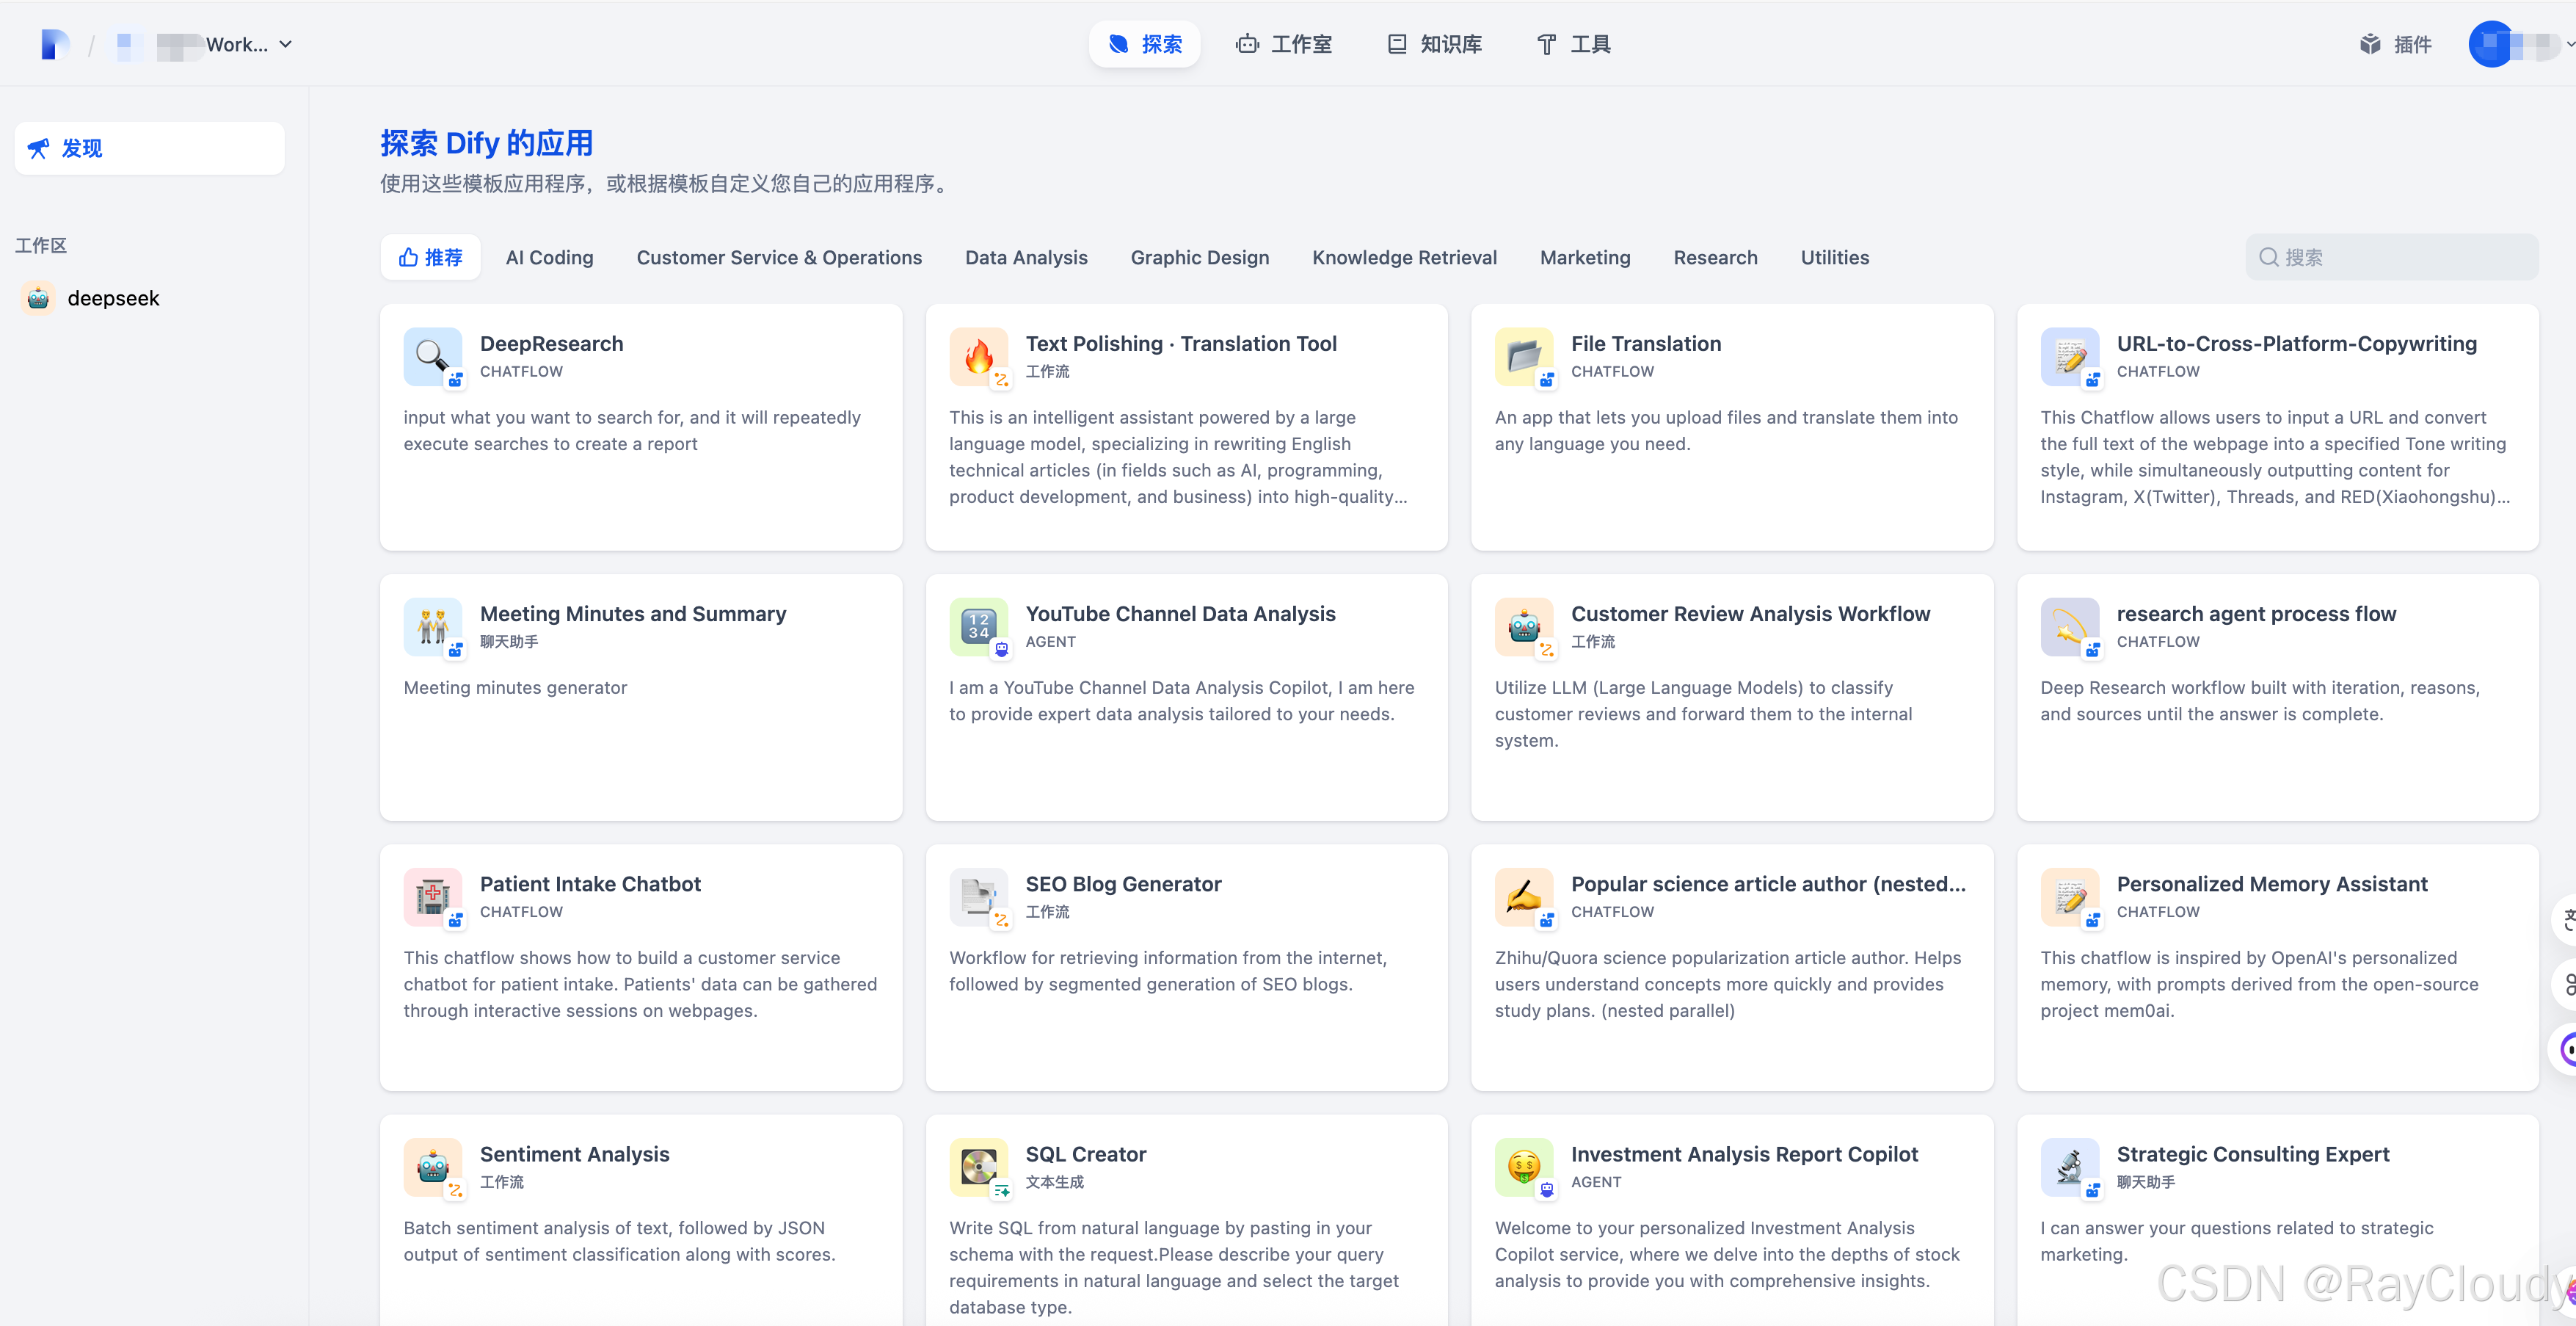This screenshot has height=1326, width=2576.
Task: Click the Meeting Minutes and Summary icon
Action: pos(431,626)
